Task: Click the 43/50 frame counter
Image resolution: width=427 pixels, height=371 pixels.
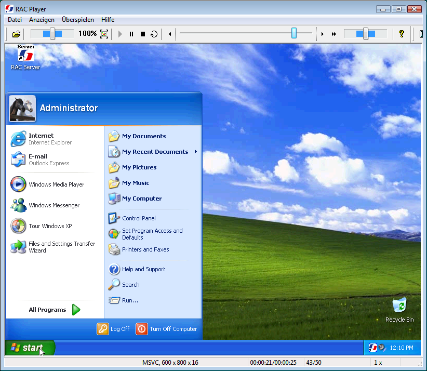Action: point(314,363)
